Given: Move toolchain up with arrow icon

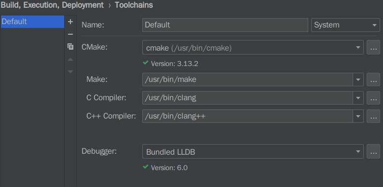Looking at the screenshot, I should [70, 59].
